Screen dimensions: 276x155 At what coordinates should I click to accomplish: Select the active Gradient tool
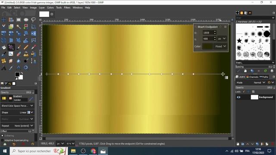coord(11,47)
